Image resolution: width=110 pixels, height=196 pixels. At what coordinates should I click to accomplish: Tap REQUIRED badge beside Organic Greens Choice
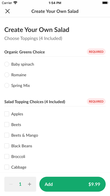click(x=96, y=52)
